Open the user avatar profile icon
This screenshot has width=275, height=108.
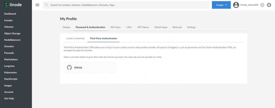click(x=236, y=5)
